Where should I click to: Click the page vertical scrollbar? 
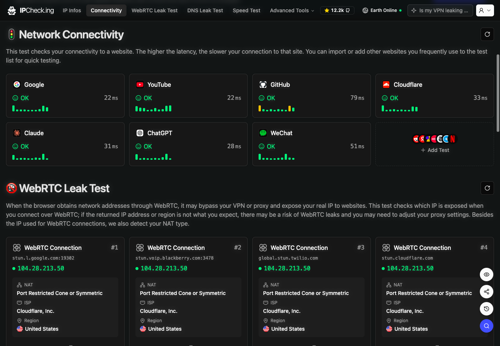tap(498, 93)
